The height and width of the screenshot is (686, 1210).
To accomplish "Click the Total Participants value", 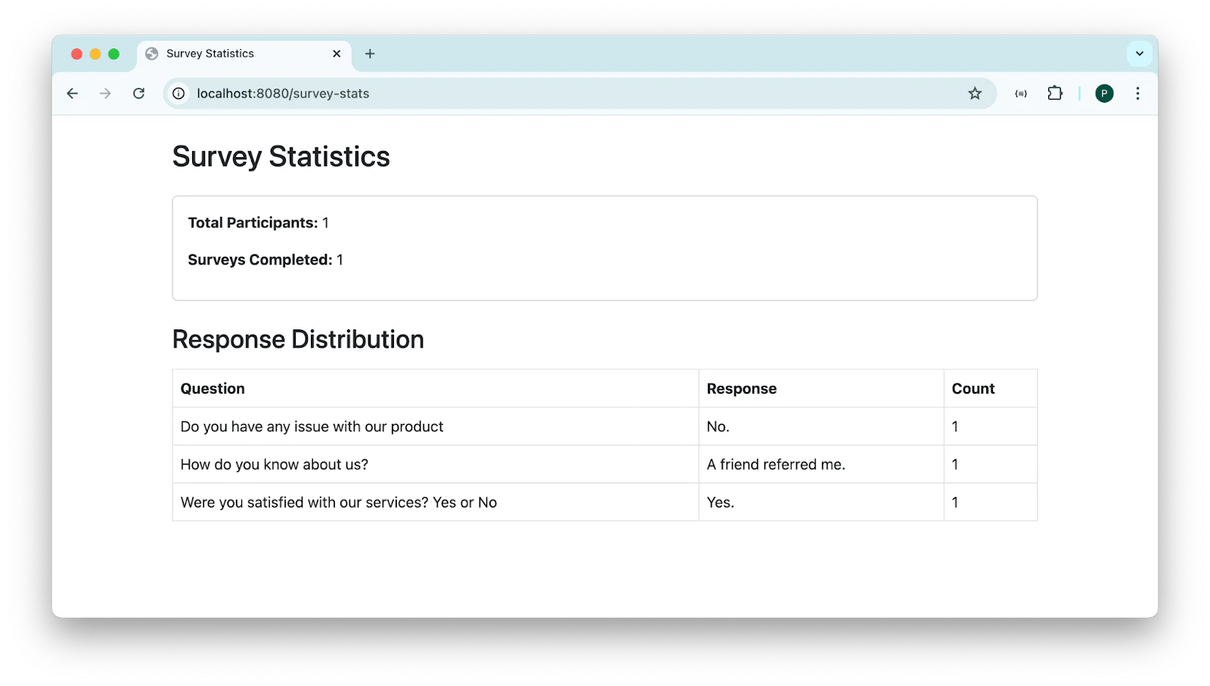I will (x=325, y=223).
